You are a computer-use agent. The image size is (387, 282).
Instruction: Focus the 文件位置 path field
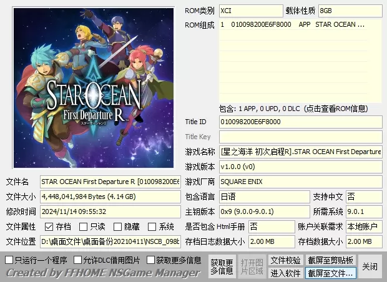[110, 241]
